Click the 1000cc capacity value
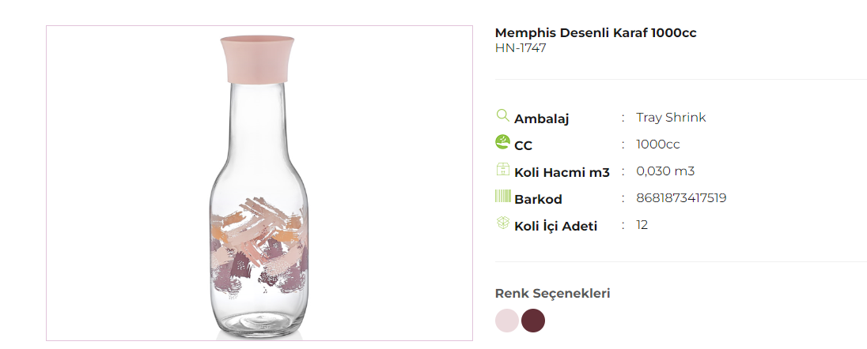 coord(658,144)
